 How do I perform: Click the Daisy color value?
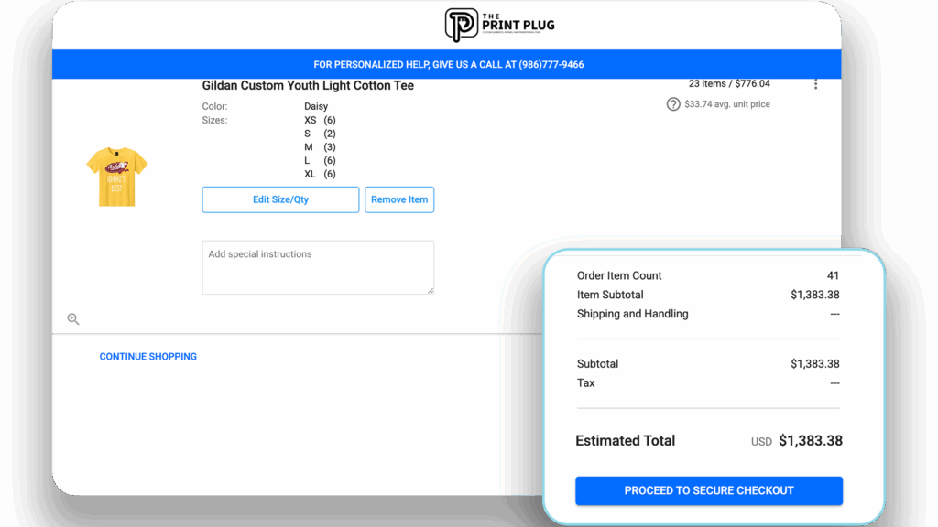tap(316, 106)
